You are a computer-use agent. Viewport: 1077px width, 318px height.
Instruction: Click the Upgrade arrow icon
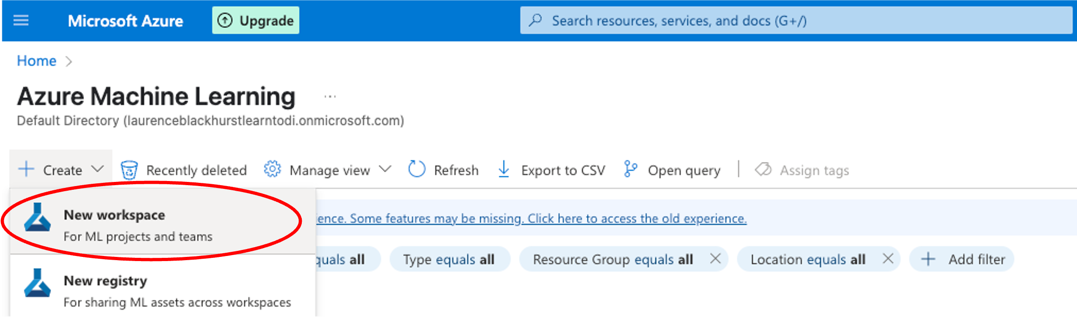point(225,20)
